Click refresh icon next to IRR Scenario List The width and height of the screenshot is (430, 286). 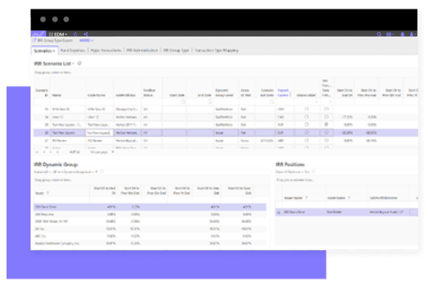tap(79, 63)
